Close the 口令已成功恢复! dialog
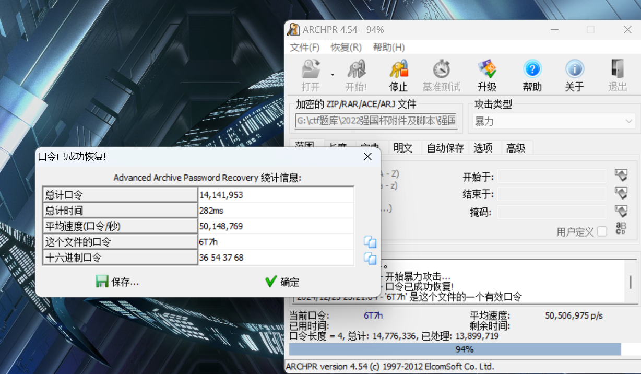This screenshot has width=641, height=374. (x=367, y=156)
